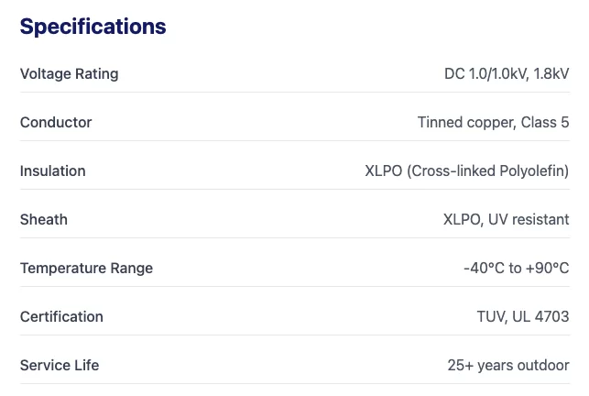Click the Specifications heading
Viewport: 589px width, 396px height.
click(93, 27)
